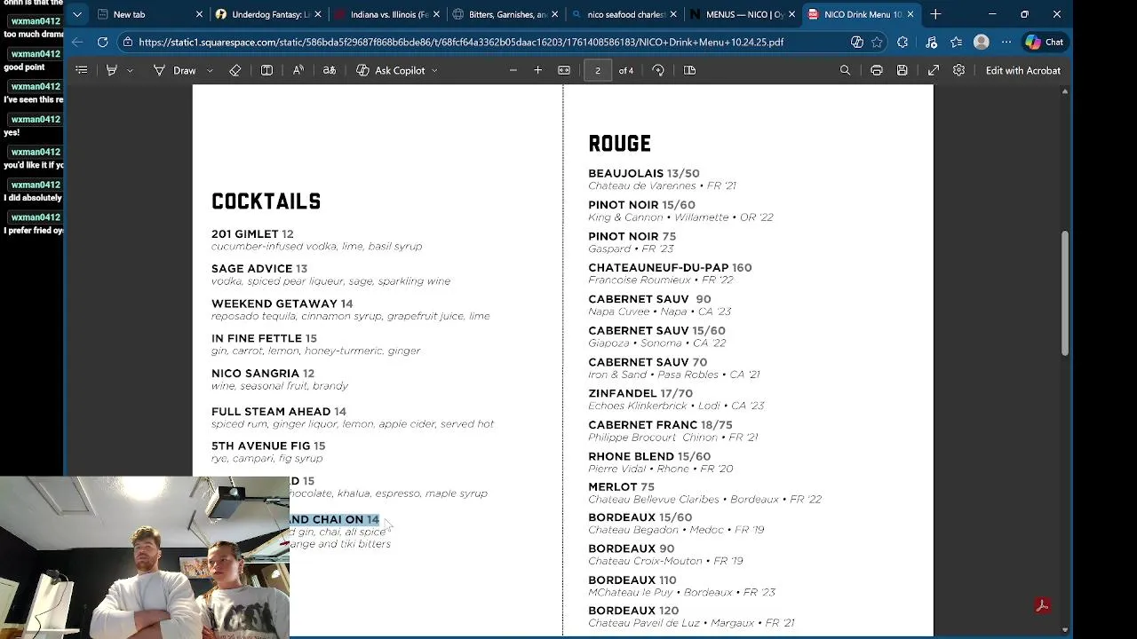
Task: Open the tab actions menu
Action: [x=77, y=14]
